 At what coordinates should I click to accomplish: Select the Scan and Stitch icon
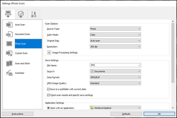[x=9, y=64]
